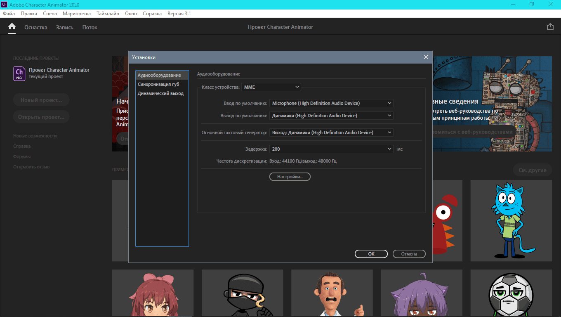Expand the Задержка 200 dropdown
Viewport: 561px width, 317px height.
(x=331, y=149)
